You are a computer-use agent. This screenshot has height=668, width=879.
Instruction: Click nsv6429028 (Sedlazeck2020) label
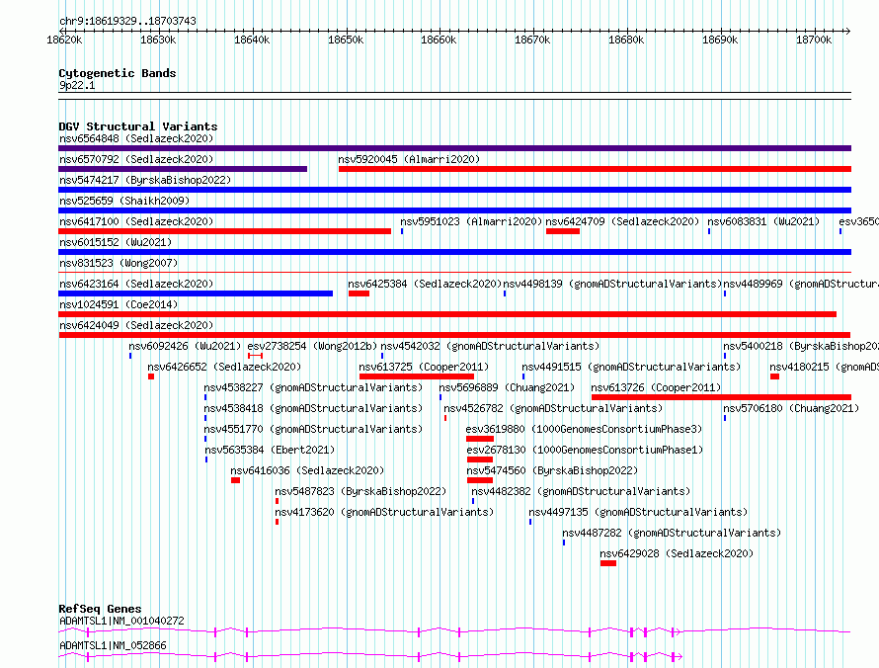coord(677,553)
